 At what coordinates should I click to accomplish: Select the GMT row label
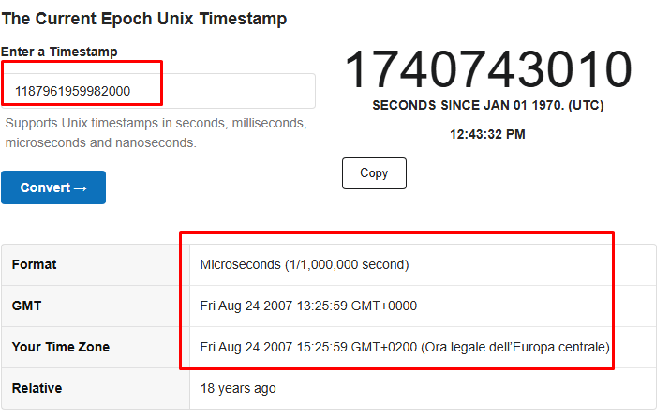tap(26, 306)
